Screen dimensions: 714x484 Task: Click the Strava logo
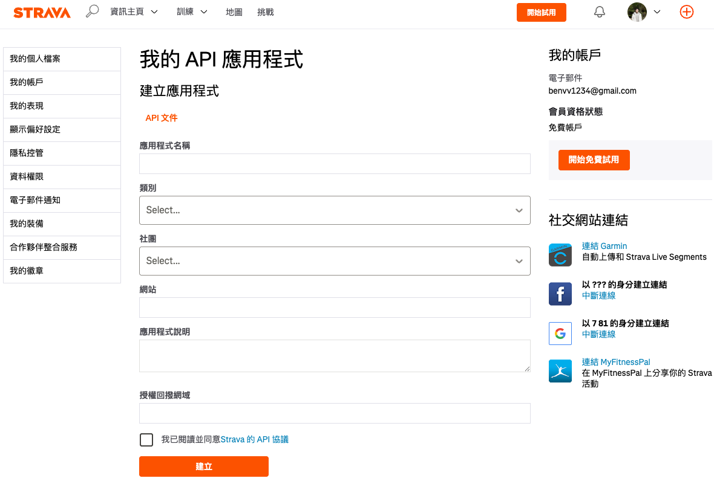tap(42, 12)
